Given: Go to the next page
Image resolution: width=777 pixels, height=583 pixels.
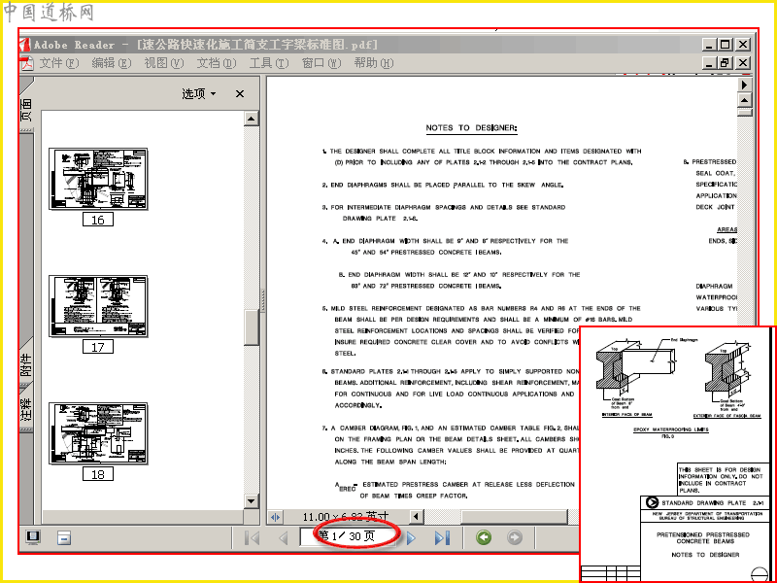Looking at the screenshot, I should tap(411, 538).
